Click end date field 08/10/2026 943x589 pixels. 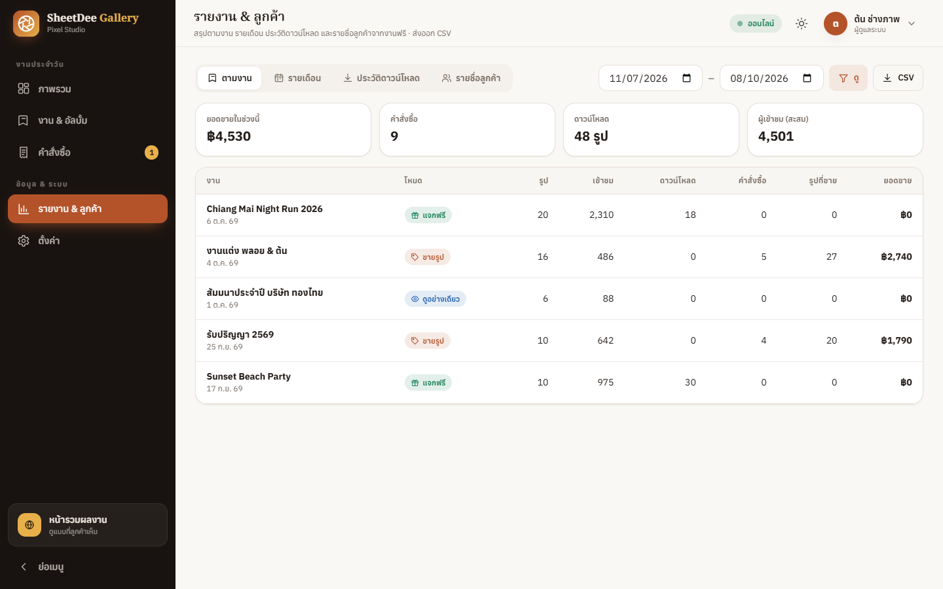point(771,78)
